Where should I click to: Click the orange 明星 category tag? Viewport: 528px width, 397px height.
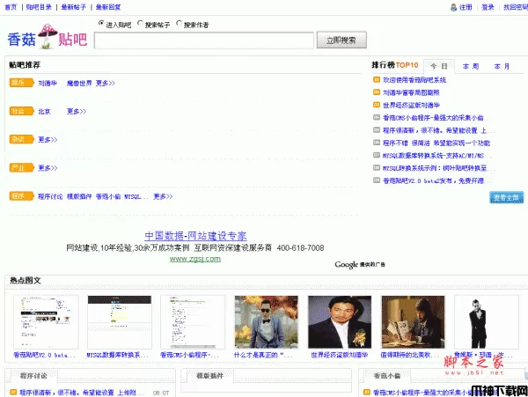[x=18, y=84]
